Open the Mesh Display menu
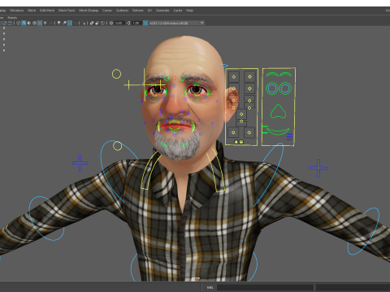 [89, 11]
